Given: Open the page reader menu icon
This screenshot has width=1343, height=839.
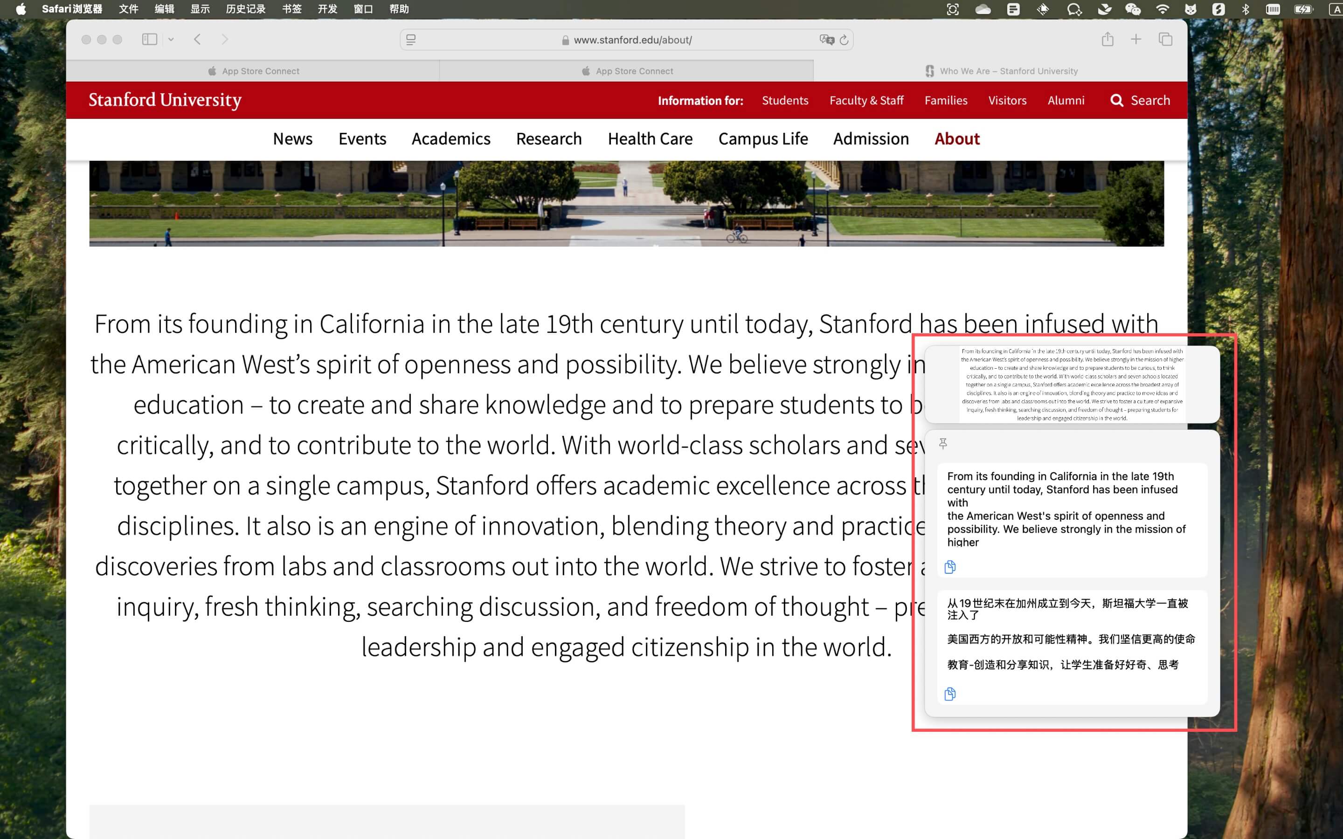Looking at the screenshot, I should tap(411, 40).
